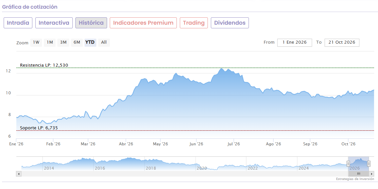Image resolution: width=378 pixels, height=189 pixels.
Task: Set zoom to 1W
Action: tap(36, 42)
